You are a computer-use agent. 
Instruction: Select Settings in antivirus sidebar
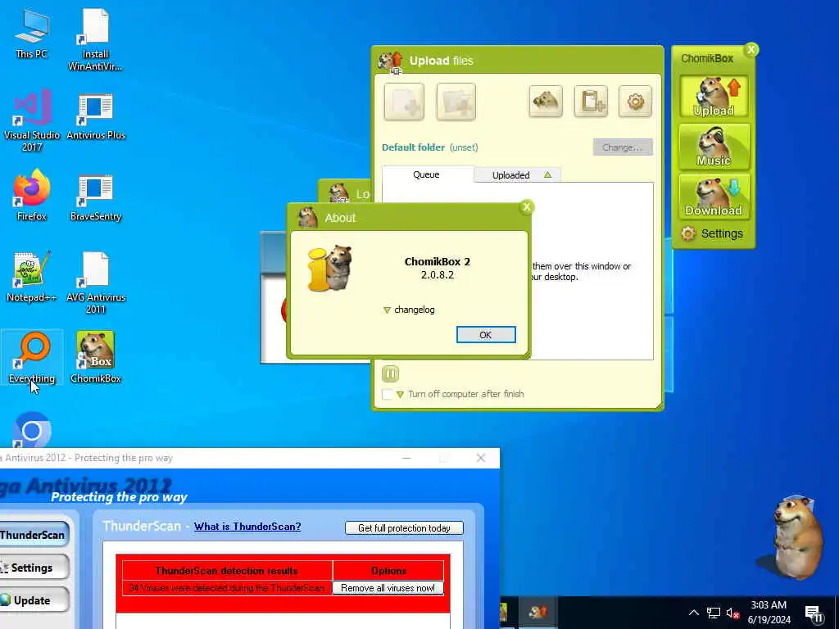pos(33,568)
